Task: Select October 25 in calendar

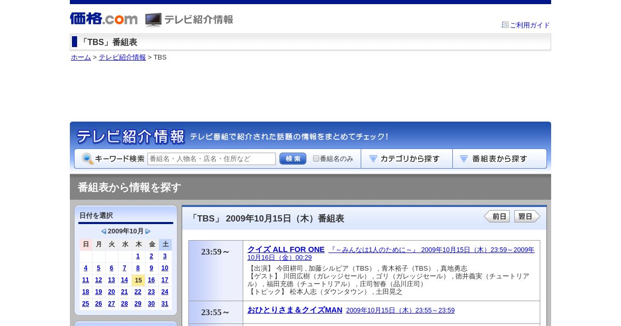Action: [x=85, y=304]
